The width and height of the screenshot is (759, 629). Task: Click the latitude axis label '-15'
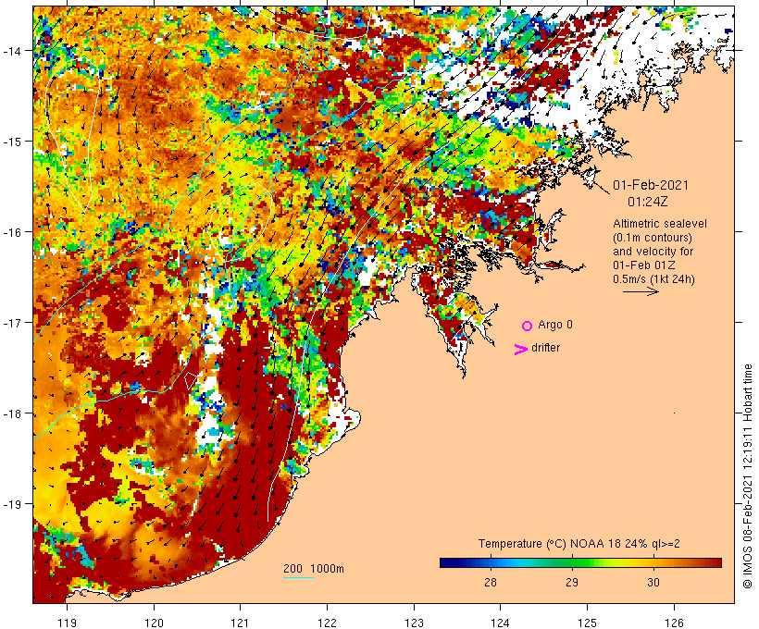coord(12,142)
